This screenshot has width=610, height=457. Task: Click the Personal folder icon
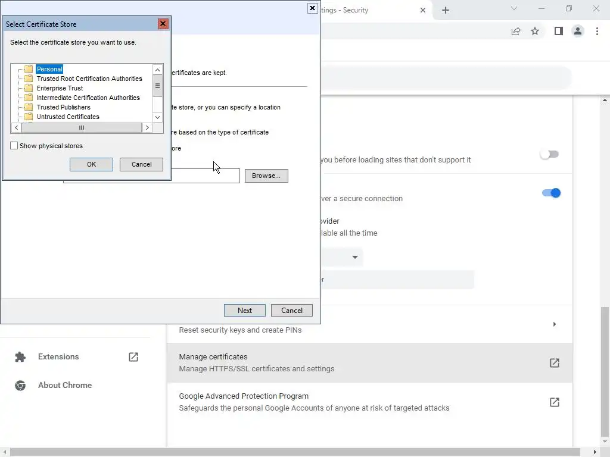[x=29, y=69]
